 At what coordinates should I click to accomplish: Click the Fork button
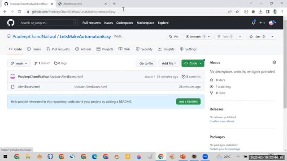click(225, 37)
